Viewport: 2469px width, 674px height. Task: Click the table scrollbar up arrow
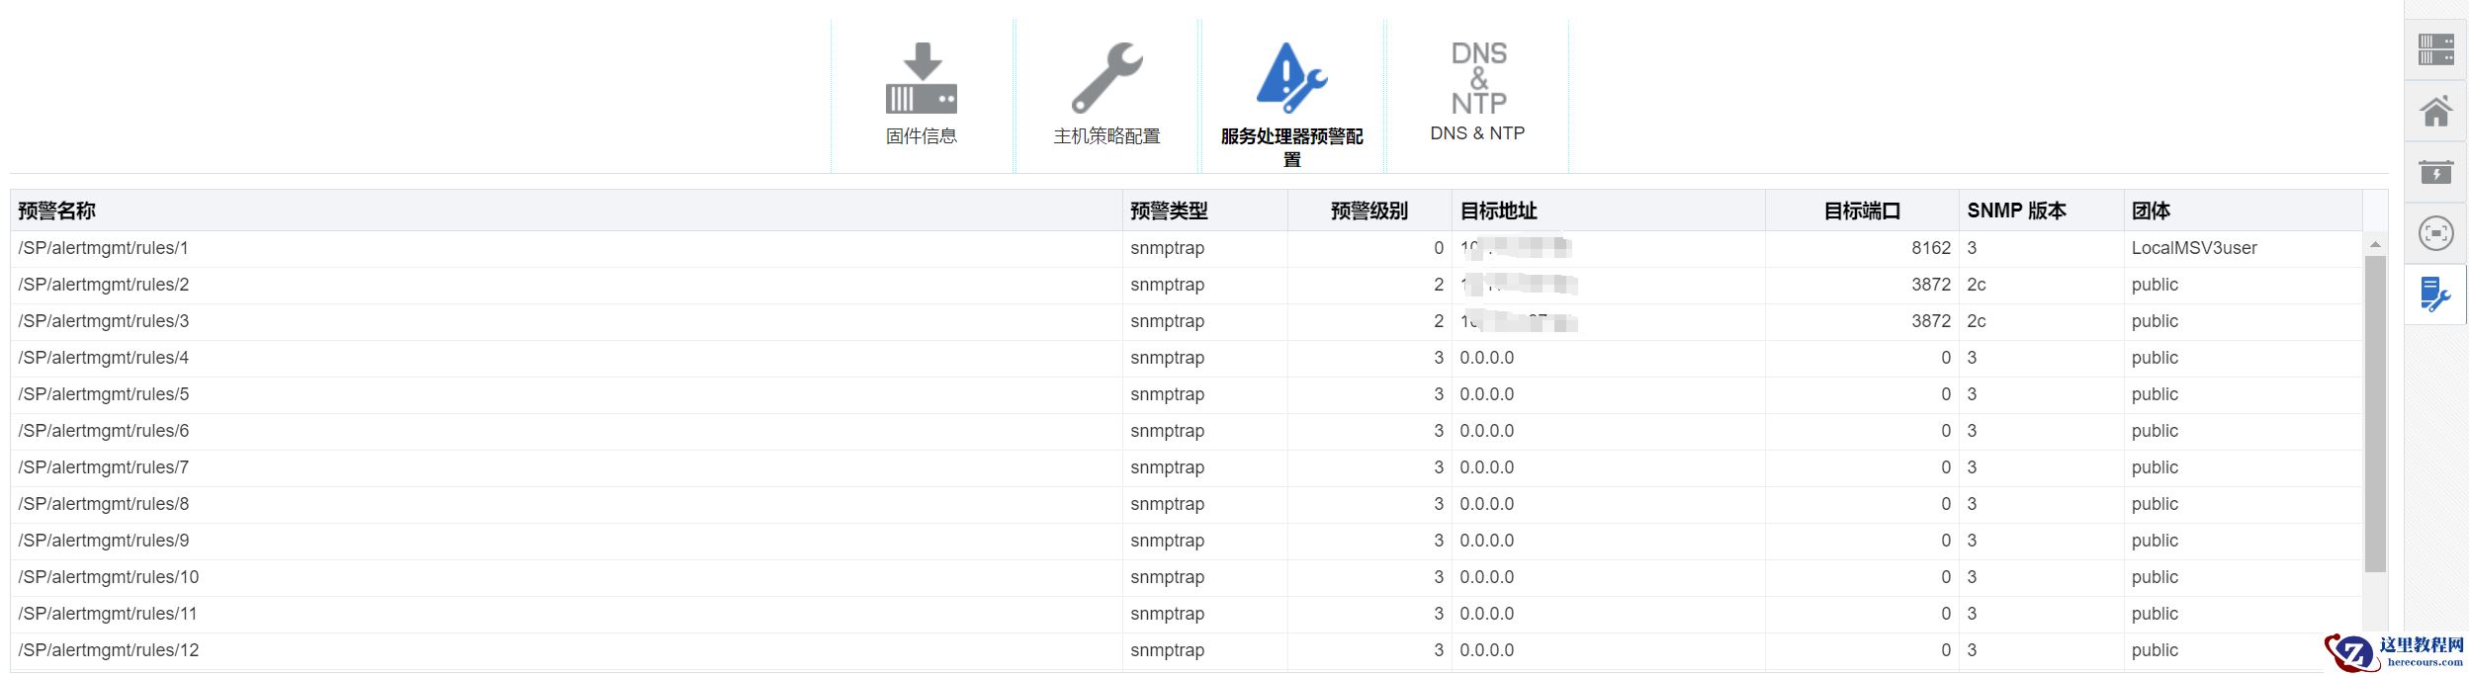[2375, 244]
